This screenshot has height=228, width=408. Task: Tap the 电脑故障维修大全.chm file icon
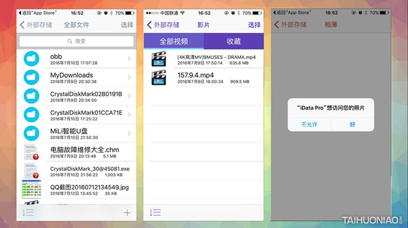coord(31,152)
